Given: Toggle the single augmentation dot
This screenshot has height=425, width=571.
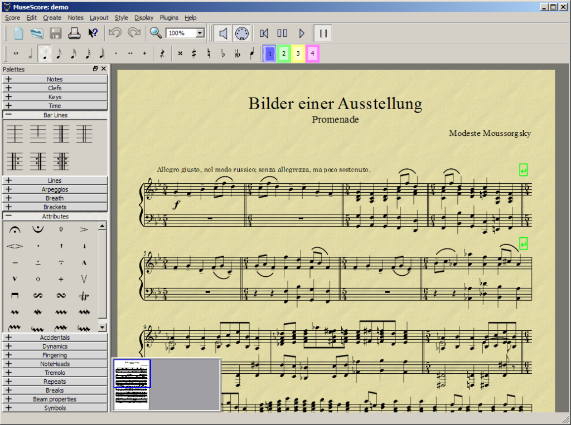Looking at the screenshot, I should [116, 53].
